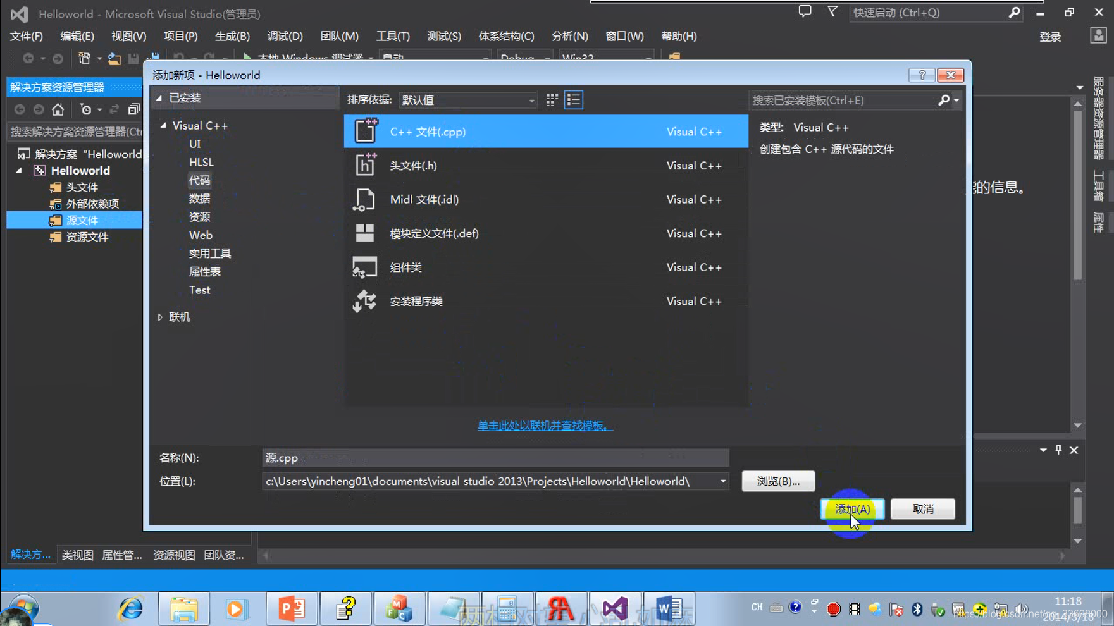Click the notifications filter funnel icon

[832, 12]
